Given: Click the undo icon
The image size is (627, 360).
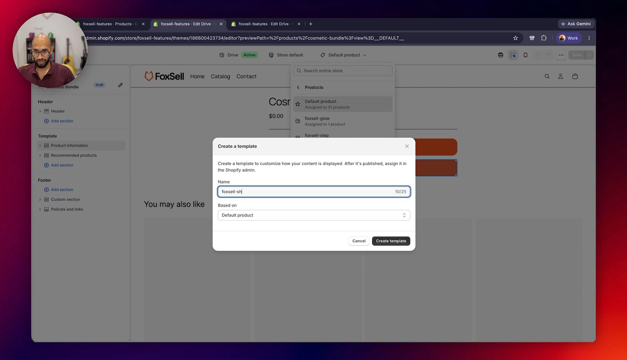Looking at the screenshot, I should pyautogui.click(x=538, y=55).
